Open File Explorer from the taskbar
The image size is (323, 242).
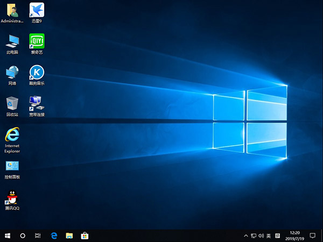[x=69, y=236]
